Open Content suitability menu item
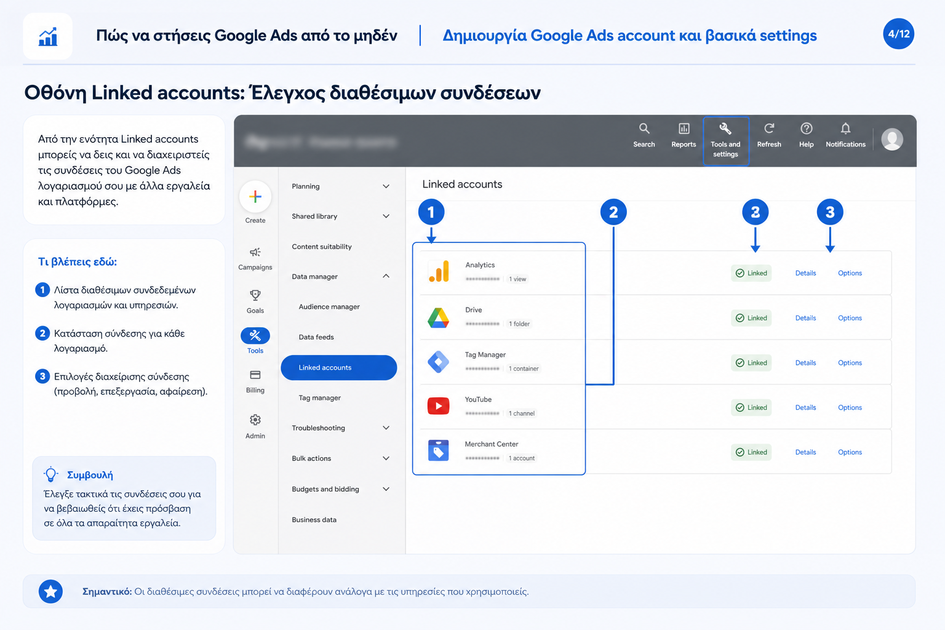 (x=322, y=247)
